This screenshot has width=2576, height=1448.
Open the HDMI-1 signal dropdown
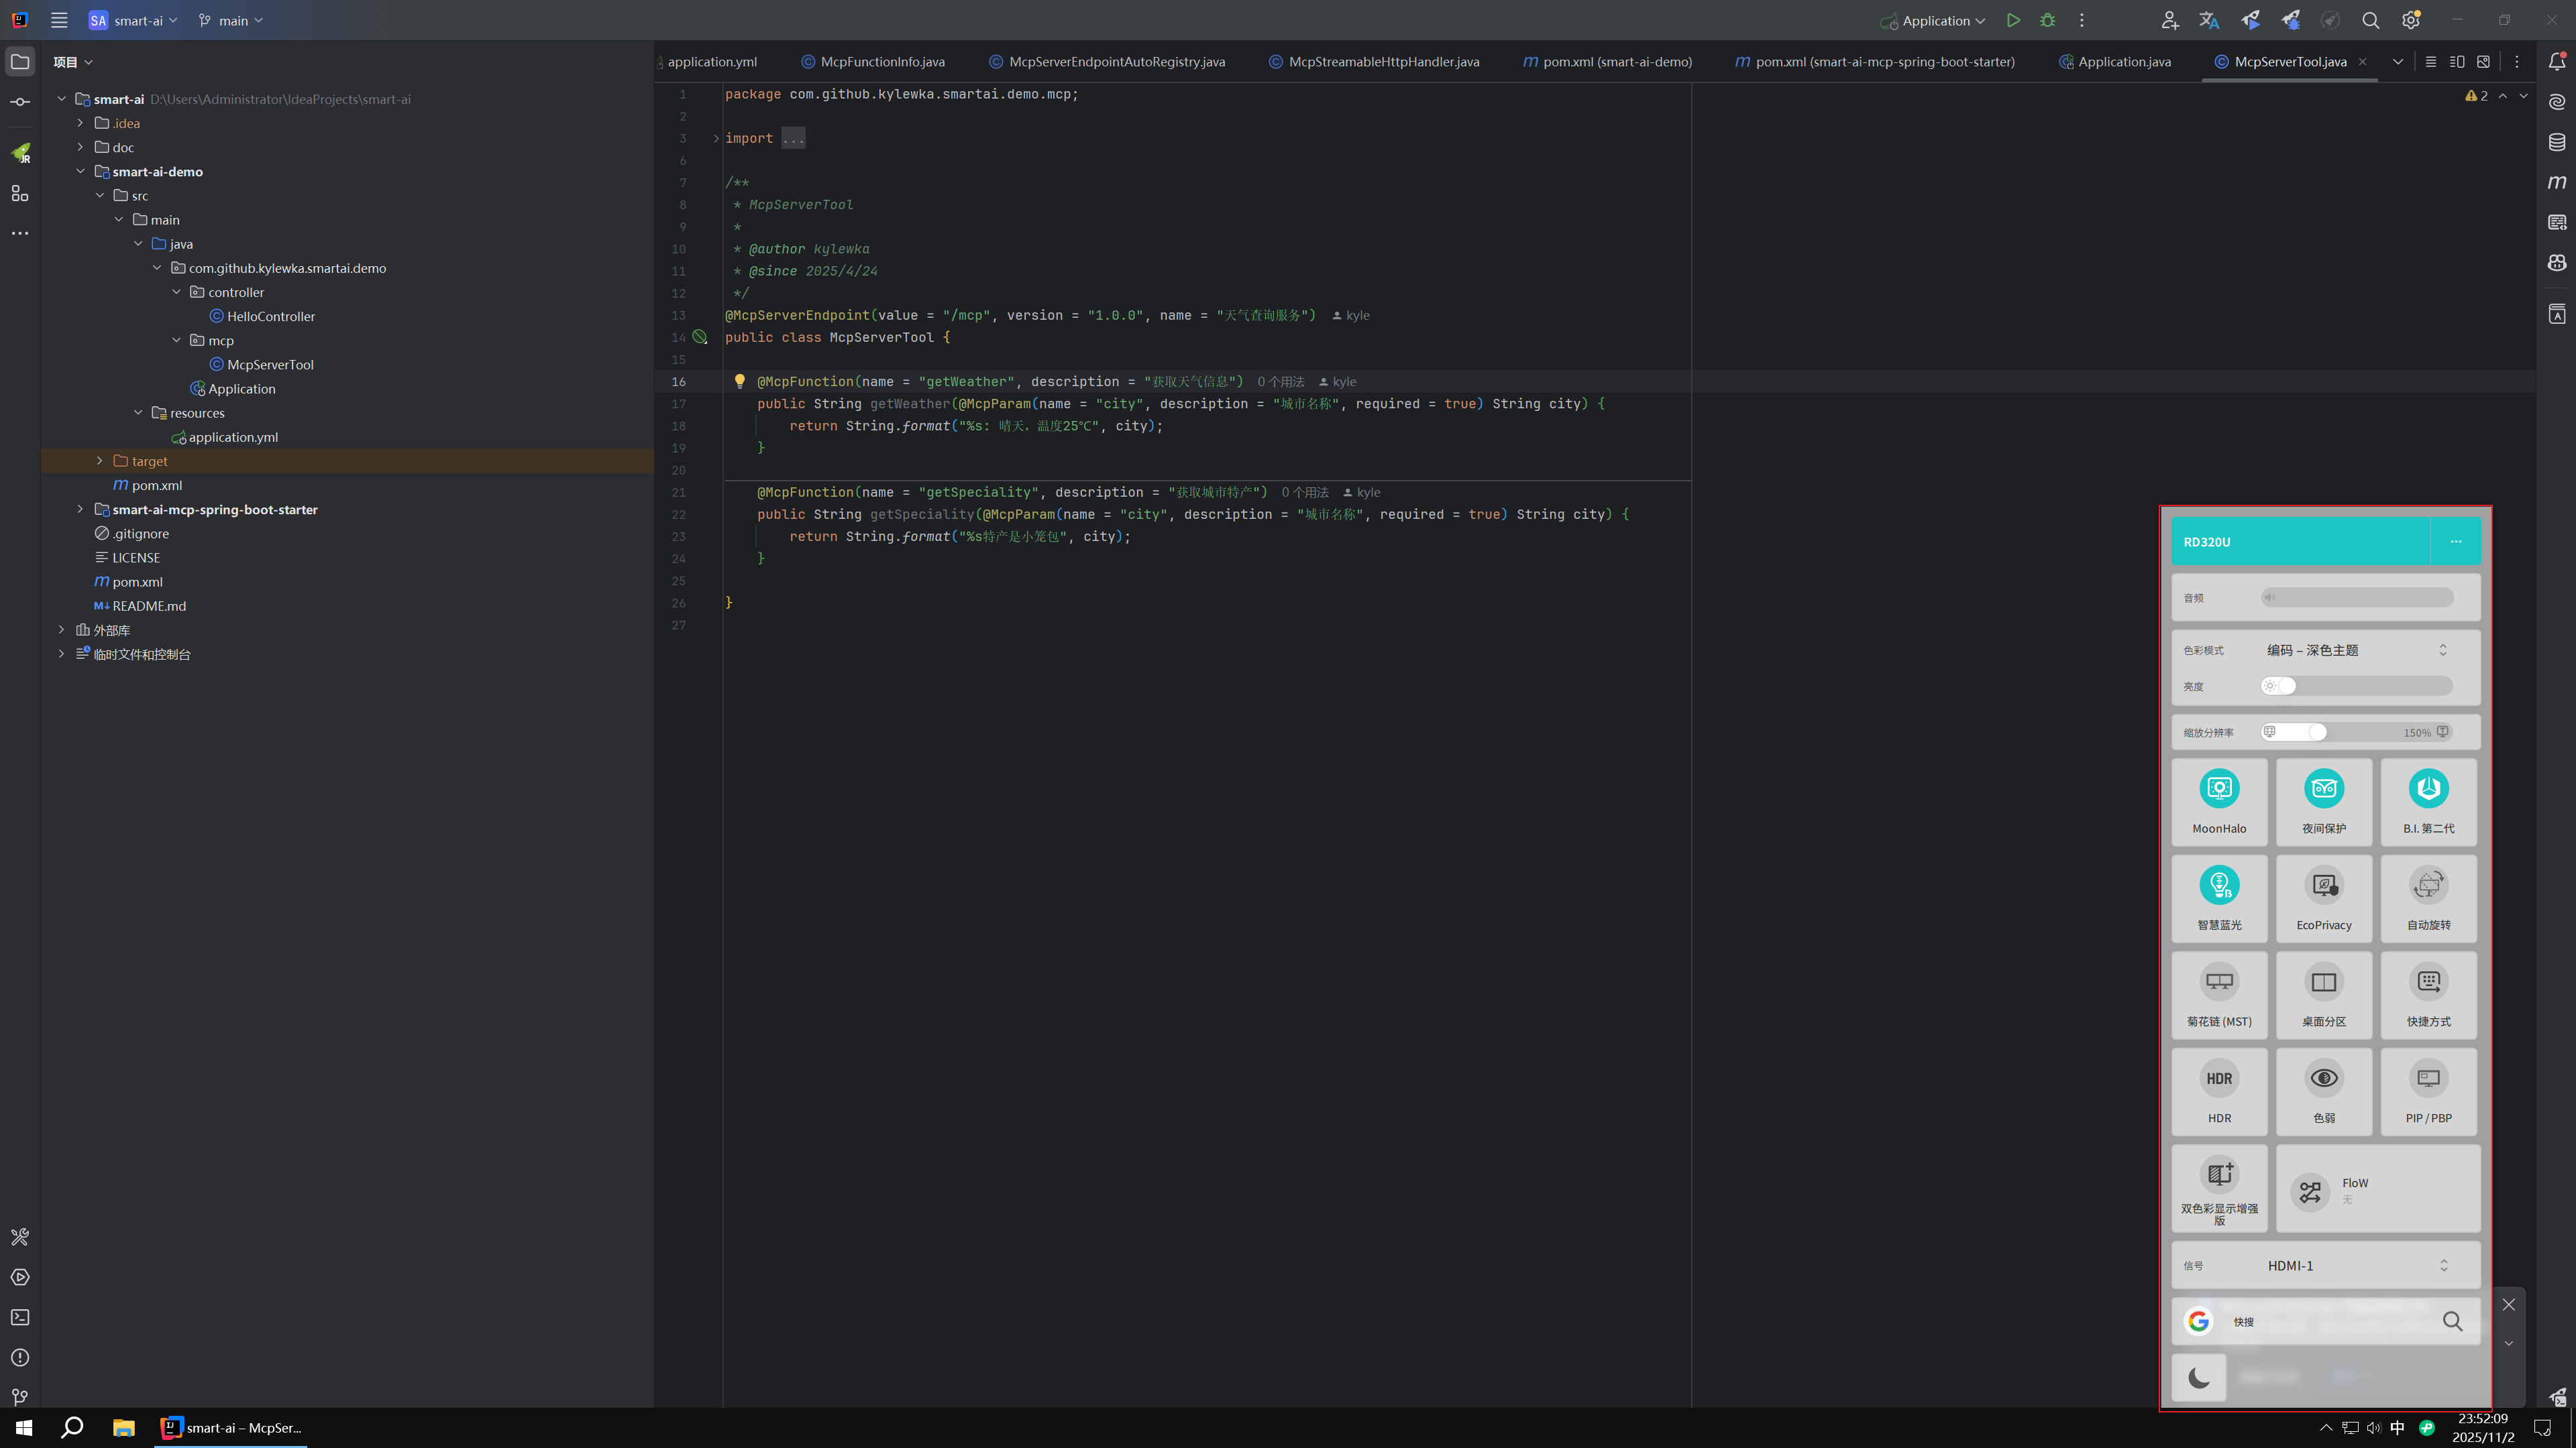coord(2355,1265)
